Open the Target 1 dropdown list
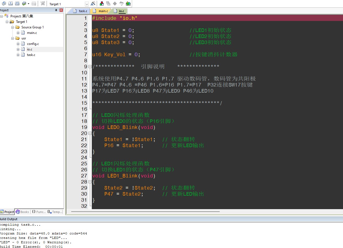 [87, 4]
